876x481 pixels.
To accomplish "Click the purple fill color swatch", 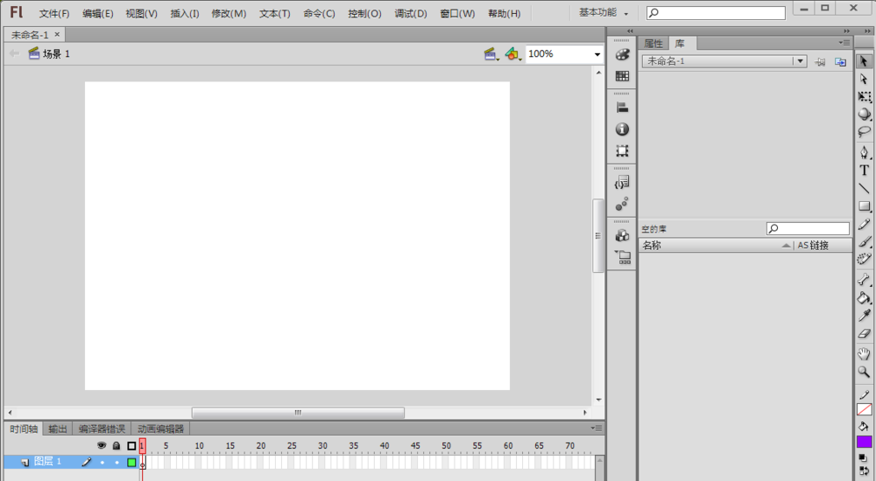I will [x=864, y=442].
